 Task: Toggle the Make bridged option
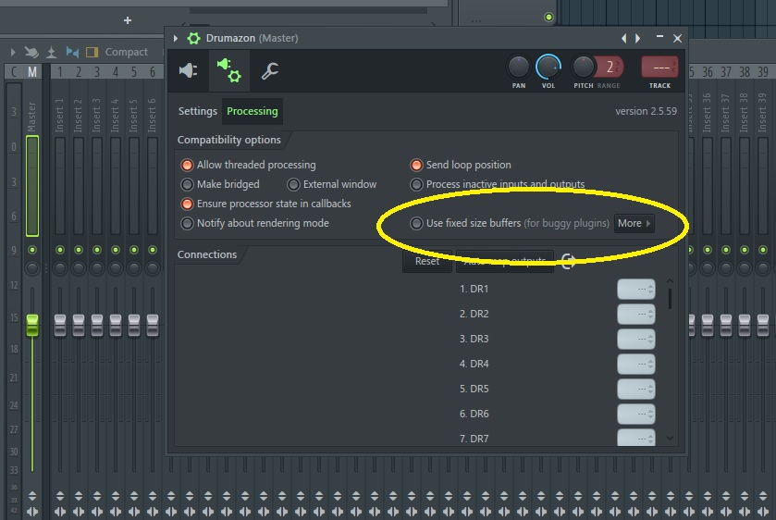[x=188, y=184]
